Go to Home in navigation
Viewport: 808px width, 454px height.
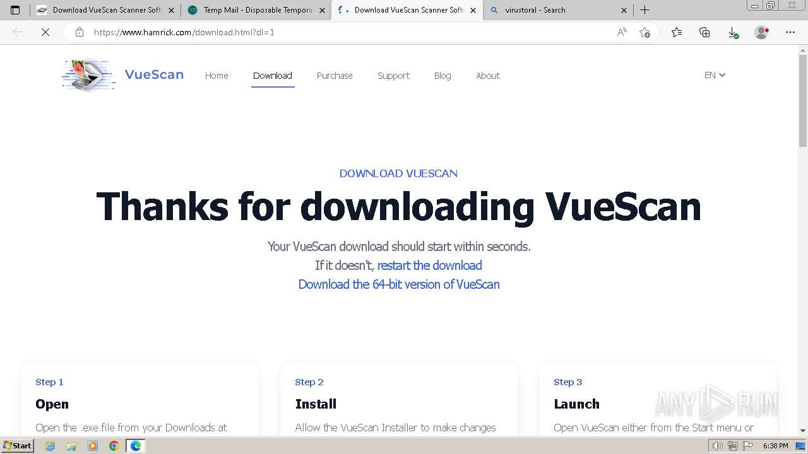click(x=217, y=76)
